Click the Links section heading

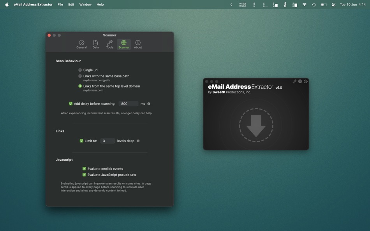(60, 131)
